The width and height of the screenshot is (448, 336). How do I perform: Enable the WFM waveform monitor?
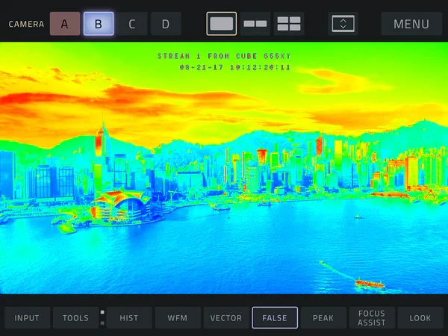(x=178, y=318)
